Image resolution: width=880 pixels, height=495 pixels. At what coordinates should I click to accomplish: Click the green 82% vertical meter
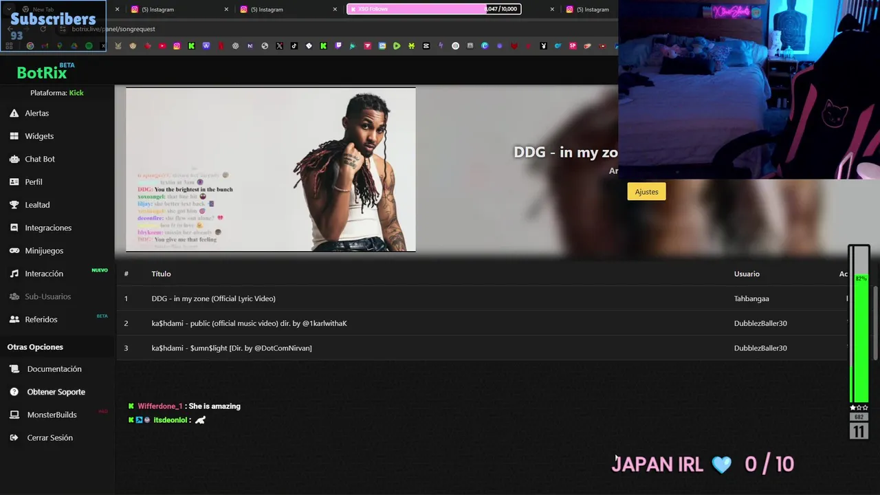pyautogui.click(x=859, y=323)
